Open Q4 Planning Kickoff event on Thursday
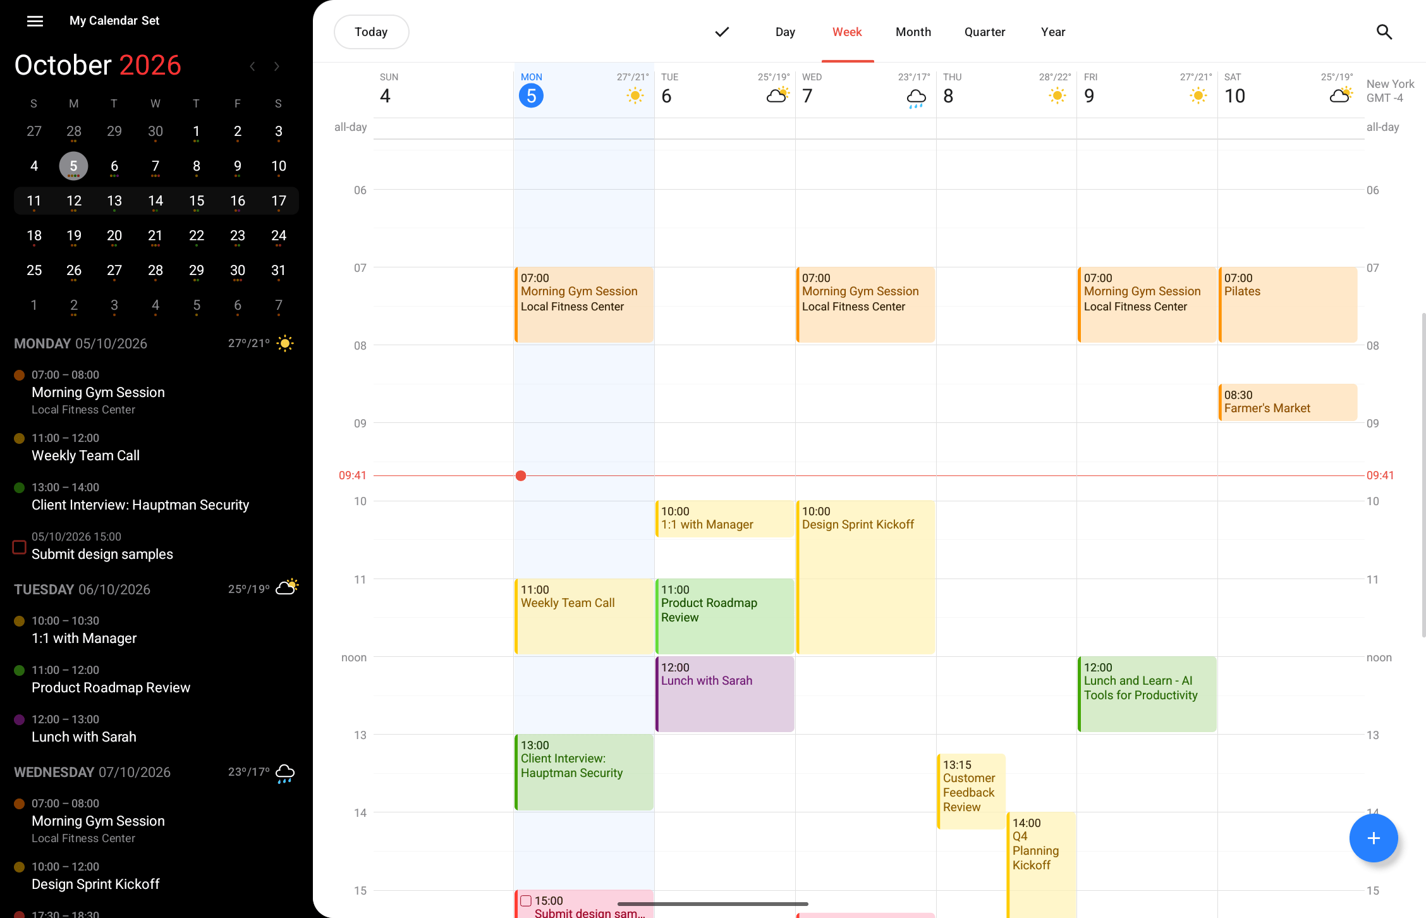 (x=1041, y=864)
